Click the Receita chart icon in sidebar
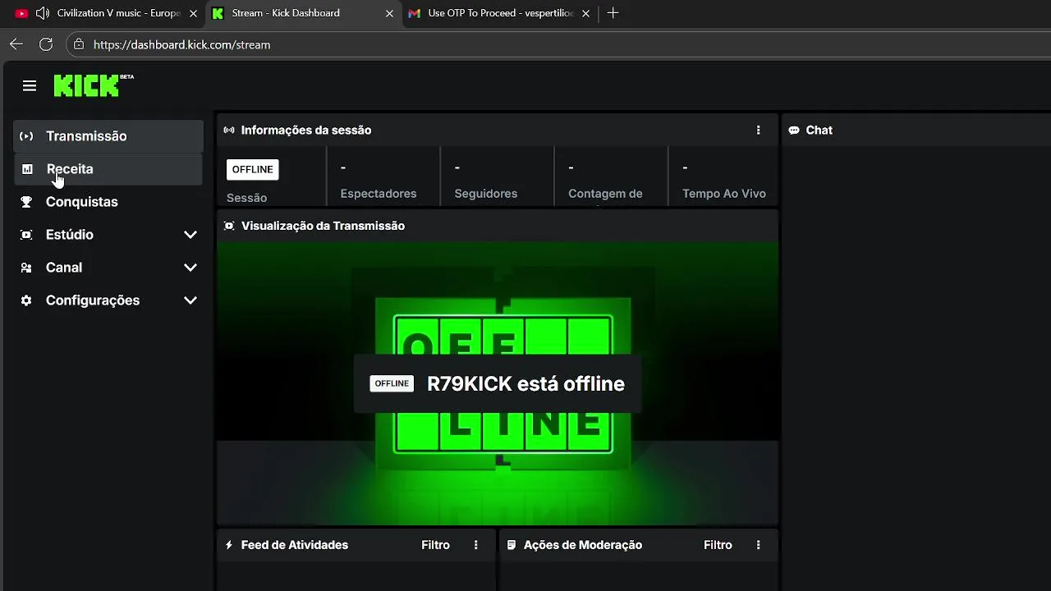Screen dimensions: 1051x591 (27, 169)
